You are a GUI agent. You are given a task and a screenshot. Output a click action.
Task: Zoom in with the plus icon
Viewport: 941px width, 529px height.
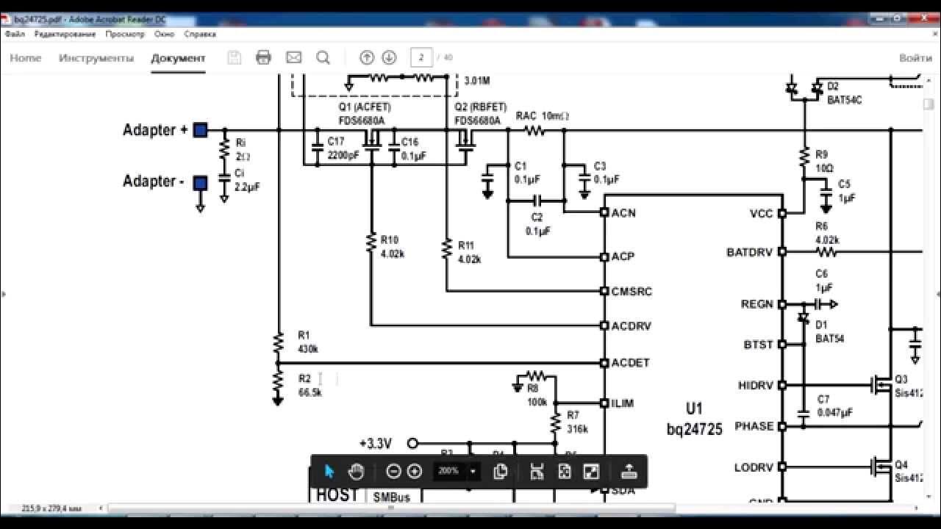point(415,471)
